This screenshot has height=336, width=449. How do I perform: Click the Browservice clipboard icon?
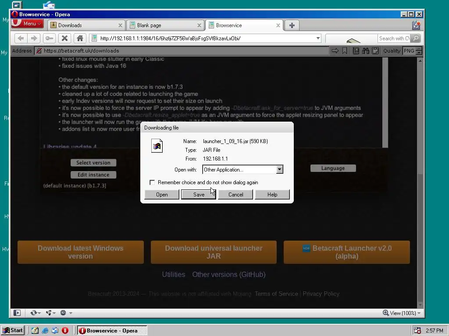(x=375, y=51)
